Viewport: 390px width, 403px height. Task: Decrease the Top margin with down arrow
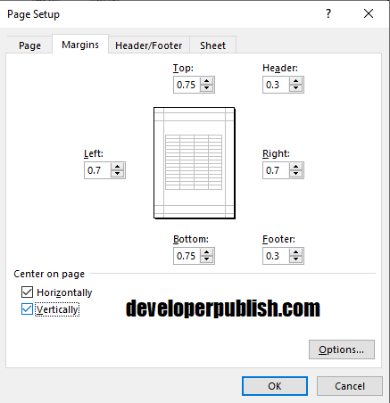coord(206,88)
